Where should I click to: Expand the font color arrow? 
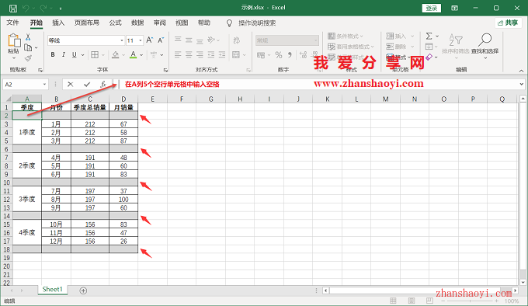(x=141, y=55)
